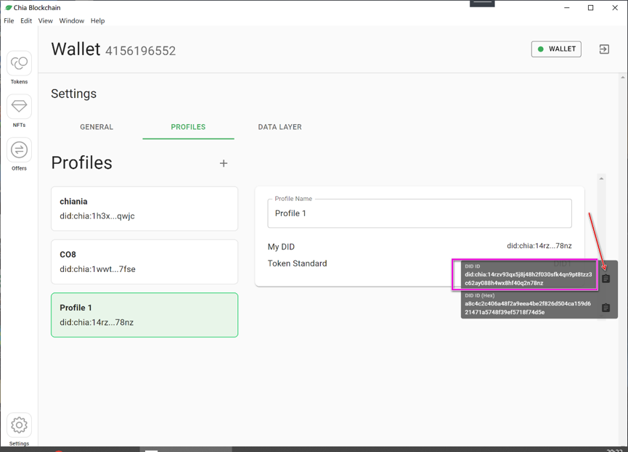The image size is (628, 452).
Task: Click the WALLET status button
Action: point(556,49)
